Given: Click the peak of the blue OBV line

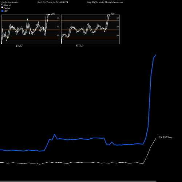Looking at the screenshot, I should point(156,55).
